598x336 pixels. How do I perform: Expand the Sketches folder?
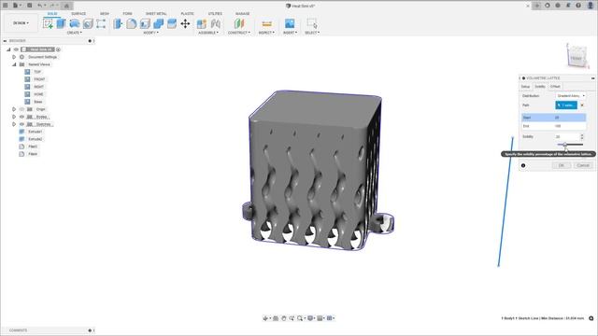(x=14, y=124)
